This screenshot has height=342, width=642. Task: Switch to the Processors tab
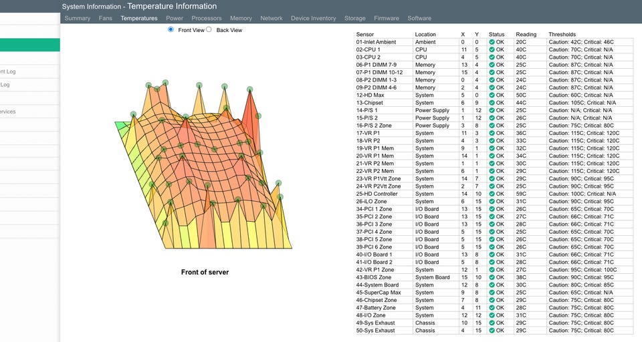click(x=207, y=18)
